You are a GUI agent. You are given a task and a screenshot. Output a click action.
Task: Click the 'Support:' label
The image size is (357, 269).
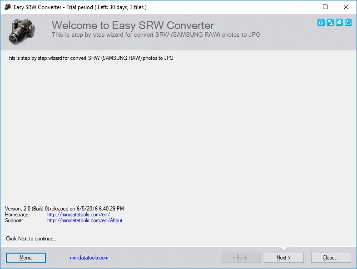14,220
